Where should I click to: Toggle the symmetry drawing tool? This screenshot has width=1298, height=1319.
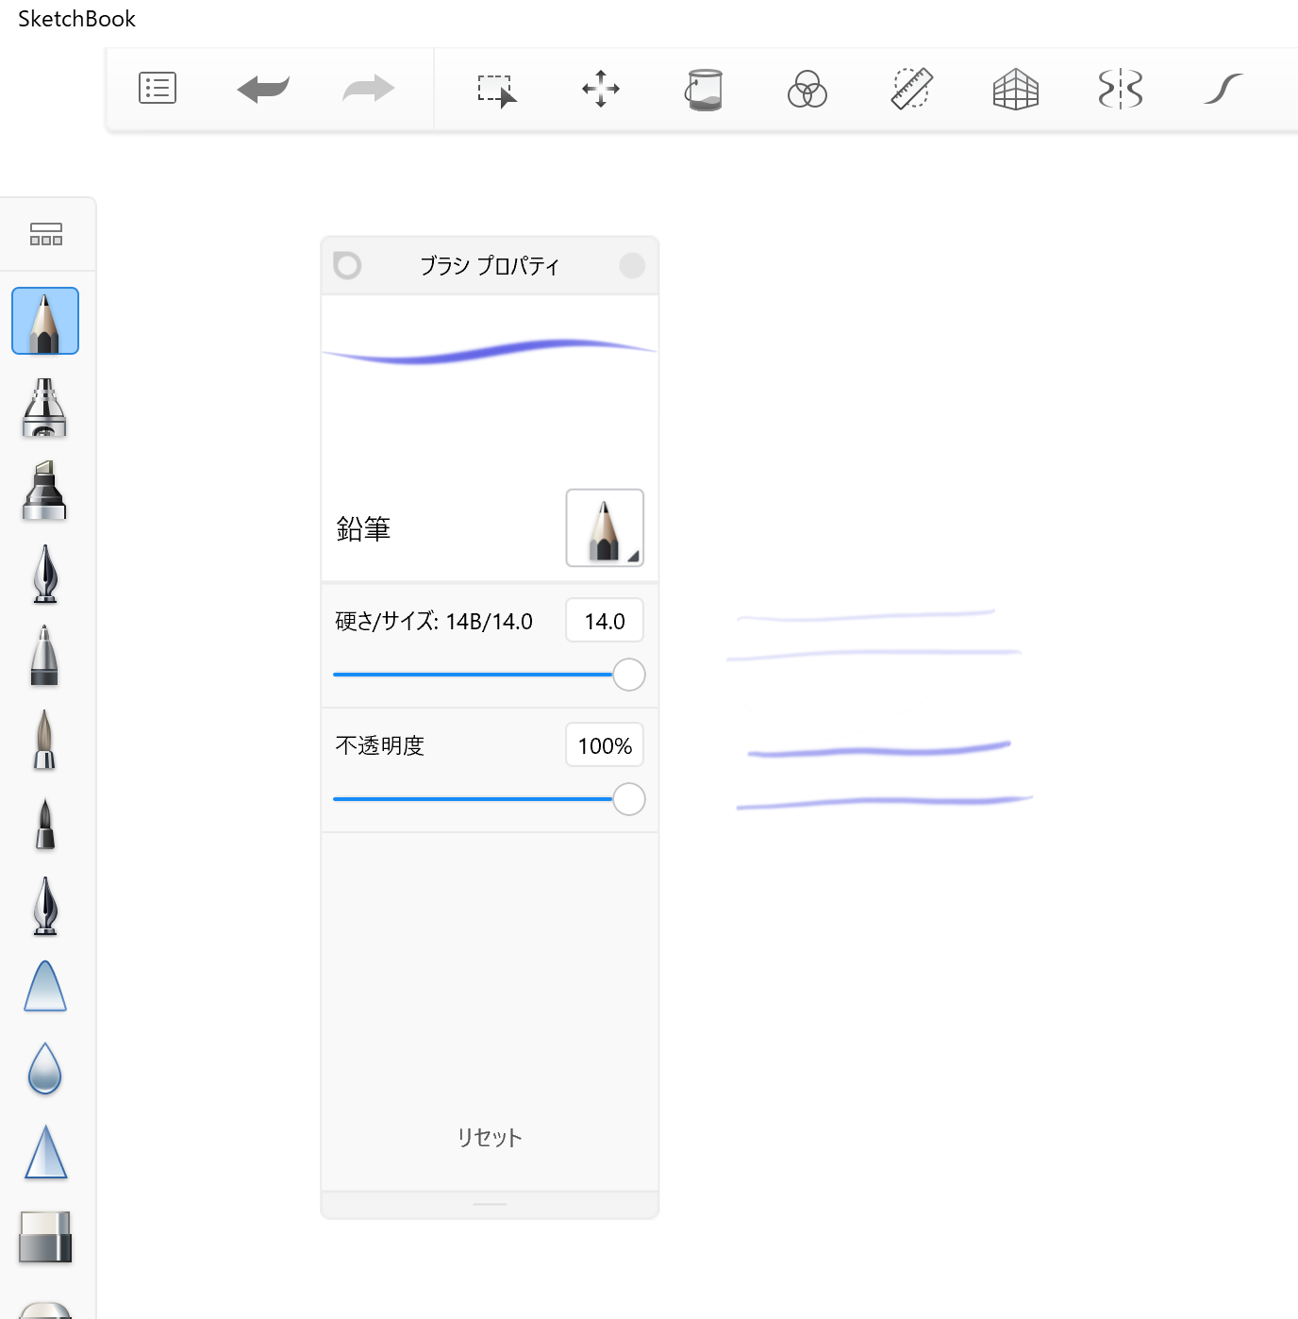point(1121,89)
